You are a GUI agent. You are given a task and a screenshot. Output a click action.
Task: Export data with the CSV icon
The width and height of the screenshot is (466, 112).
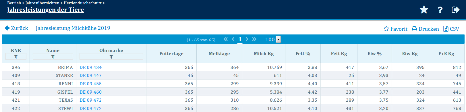click(451, 29)
